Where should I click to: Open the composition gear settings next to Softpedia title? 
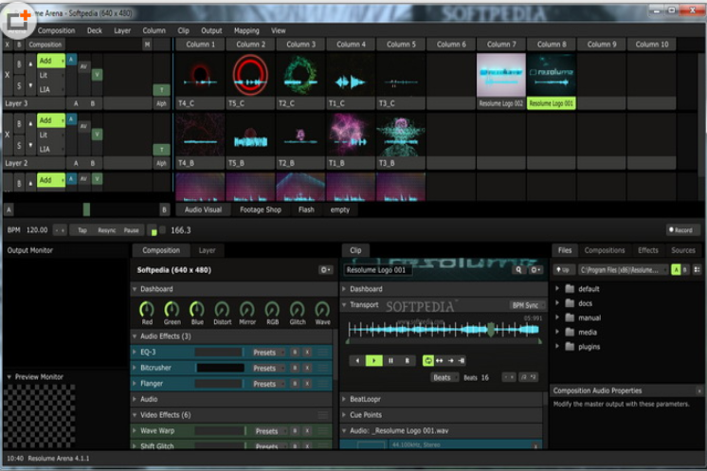pos(325,270)
